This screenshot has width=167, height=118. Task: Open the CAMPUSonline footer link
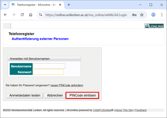[x=102, y=110]
